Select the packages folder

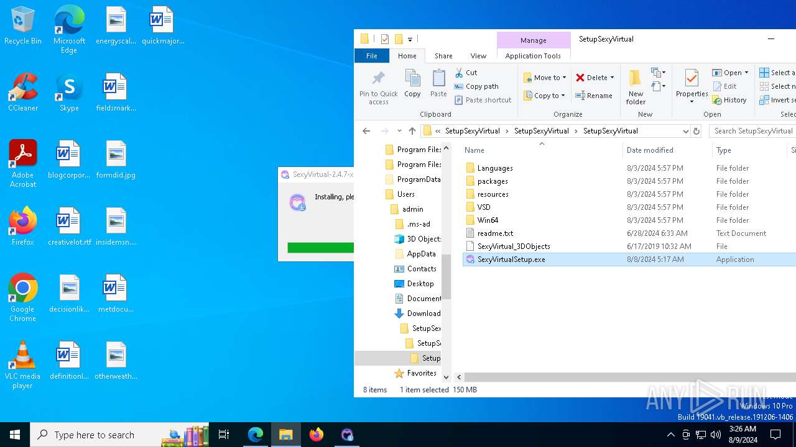coord(493,181)
